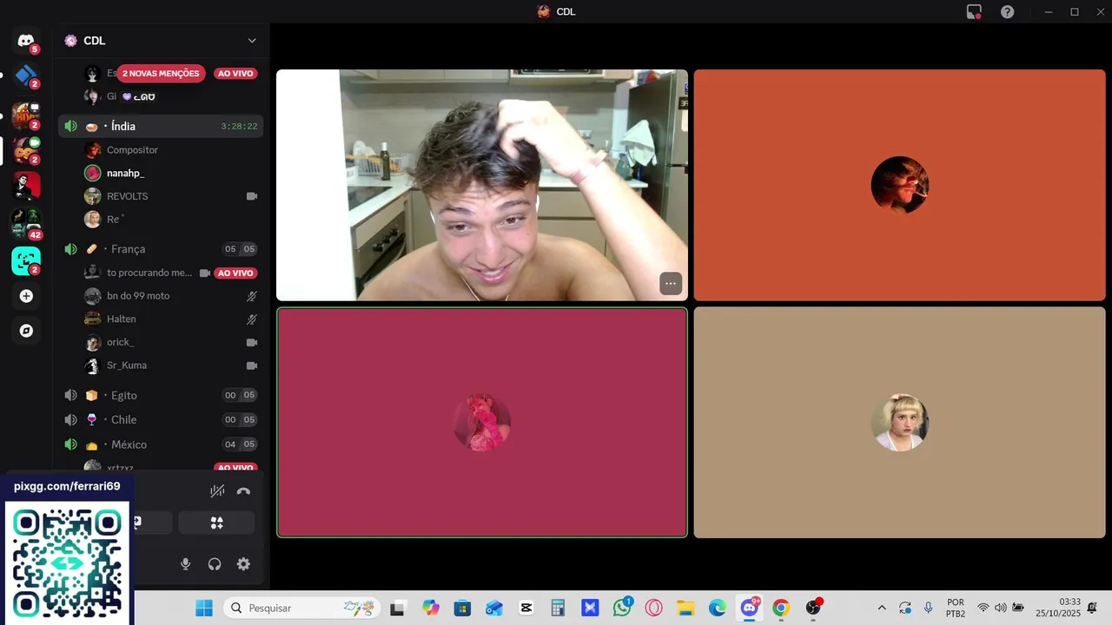Open Discord direct messages home
The width and height of the screenshot is (1112, 625).
tap(26, 41)
